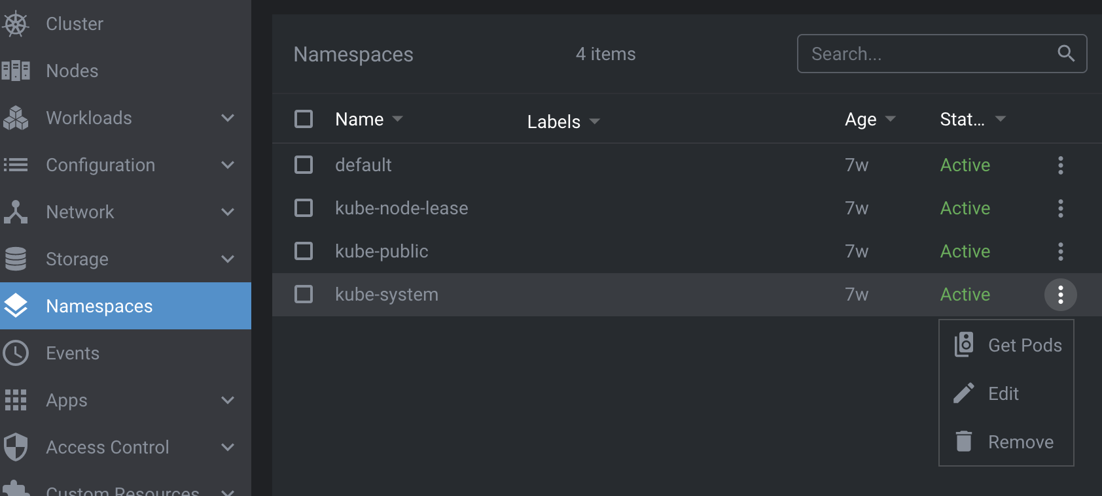Choose Get Pods from the context menu

tap(1025, 345)
